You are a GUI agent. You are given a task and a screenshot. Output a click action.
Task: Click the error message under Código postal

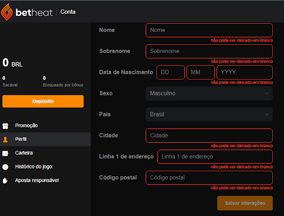[242, 188]
